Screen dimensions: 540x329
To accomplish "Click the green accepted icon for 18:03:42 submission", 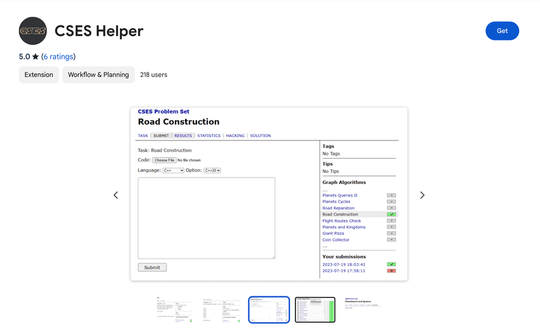I will (x=391, y=264).
